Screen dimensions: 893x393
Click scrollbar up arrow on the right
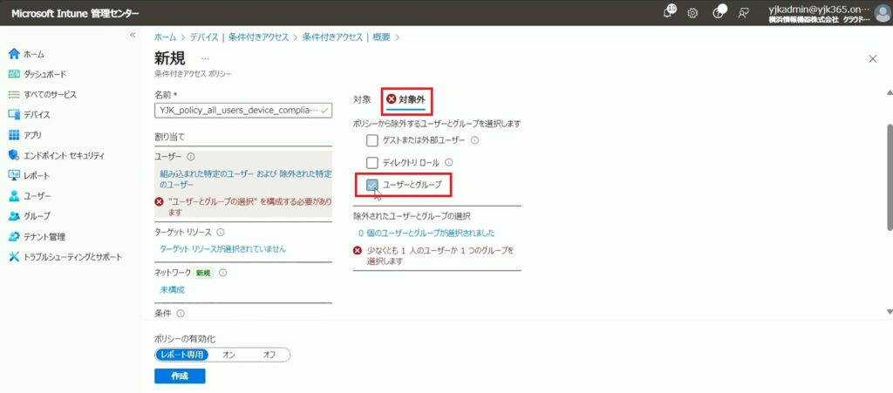889,92
